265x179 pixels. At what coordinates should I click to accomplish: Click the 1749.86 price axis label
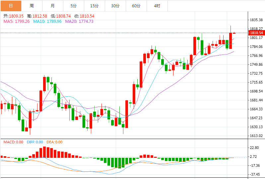click(x=256, y=64)
